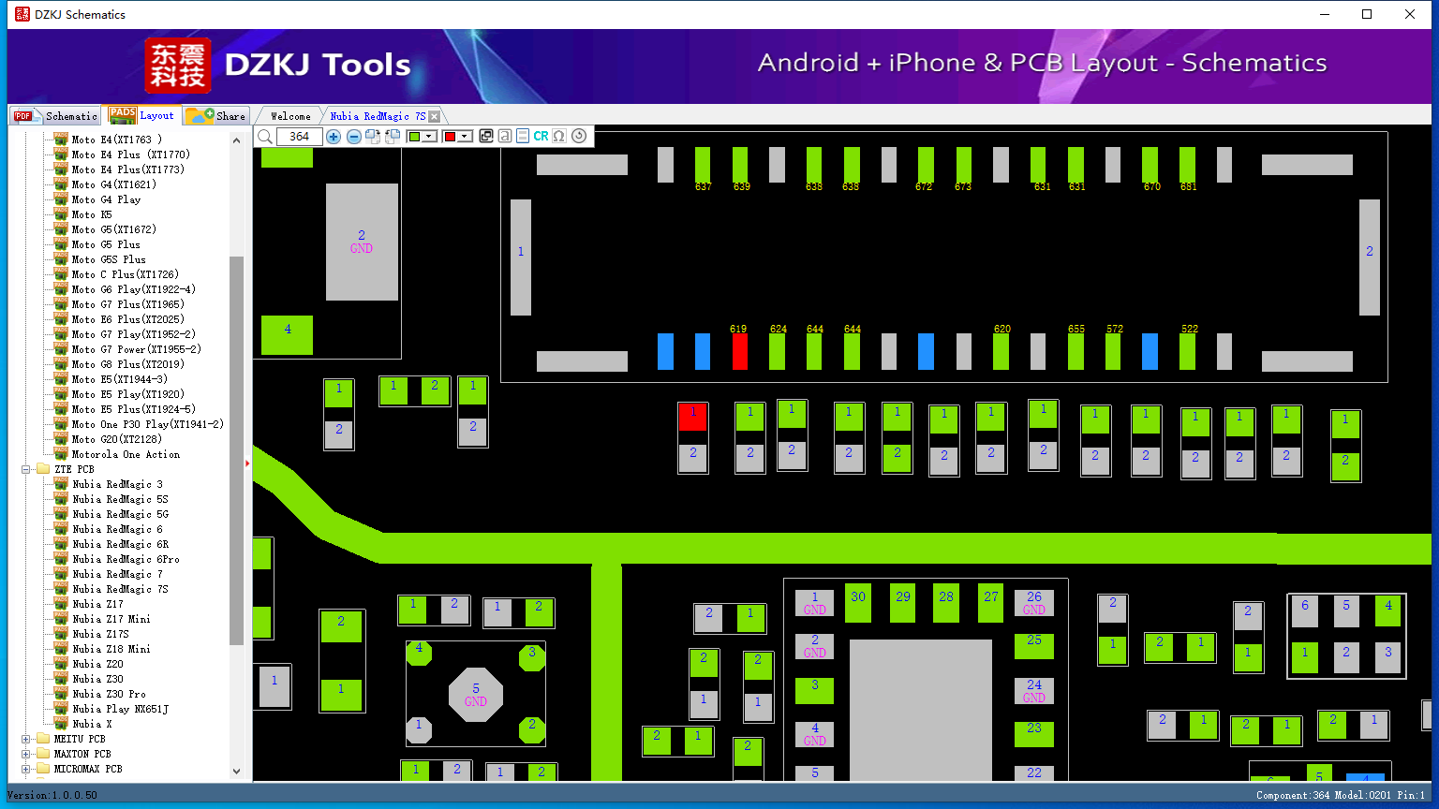Click the magnifier search icon in the toolbar
Viewport: 1439px width, 809px height.
coord(265,137)
